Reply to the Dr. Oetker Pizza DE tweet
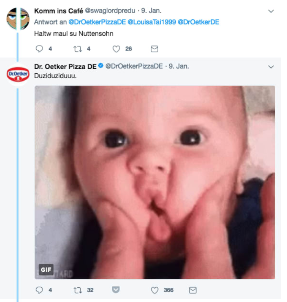 40,290
